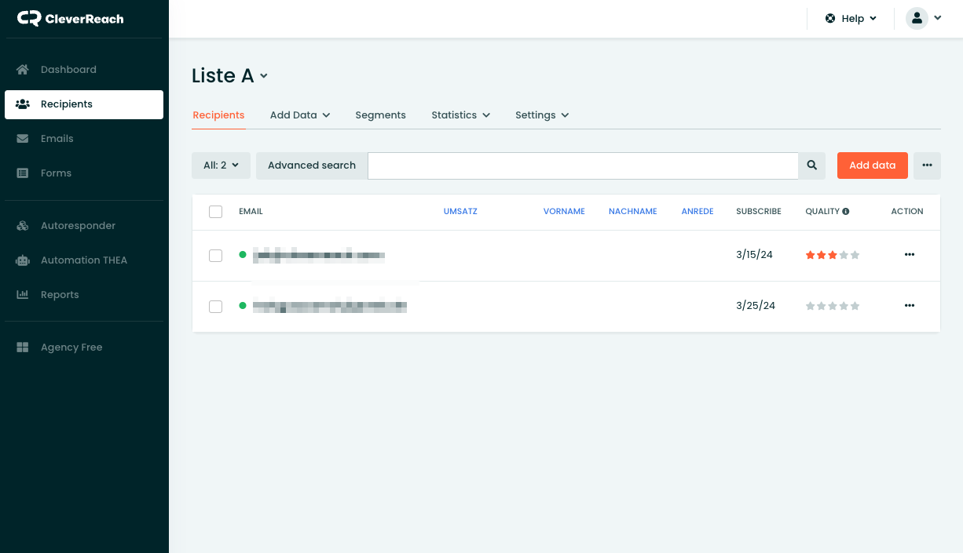Check the select-all recipients checkbox
This screenshot has width=963, height=553.
click(x=215, y=212)
